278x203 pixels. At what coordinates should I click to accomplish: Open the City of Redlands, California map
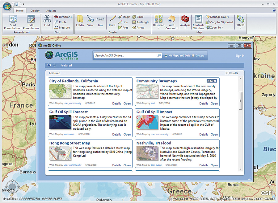127,104
